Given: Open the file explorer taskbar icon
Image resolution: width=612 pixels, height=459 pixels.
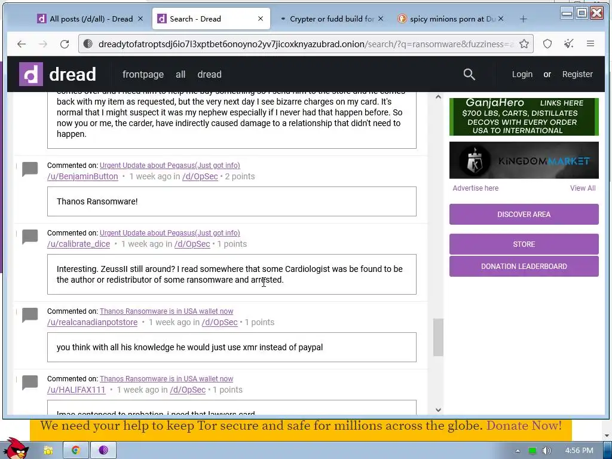Looking at the screenshot, I should pos(48,450).
